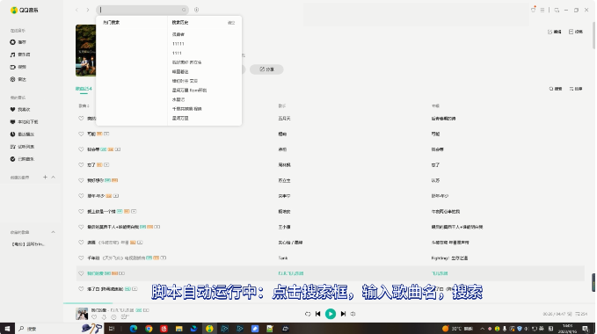Screen dimensions: 597x334
Task: Choose "11111" from search history
Action: tap(178, 44)
